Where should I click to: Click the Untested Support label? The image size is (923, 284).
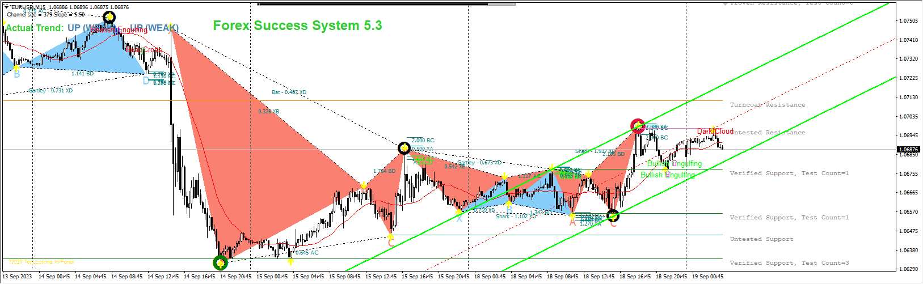(x=761, y=239)
